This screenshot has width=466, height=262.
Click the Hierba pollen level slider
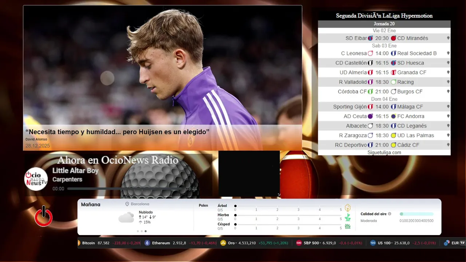pyautogui.click(x=288, y=215)
